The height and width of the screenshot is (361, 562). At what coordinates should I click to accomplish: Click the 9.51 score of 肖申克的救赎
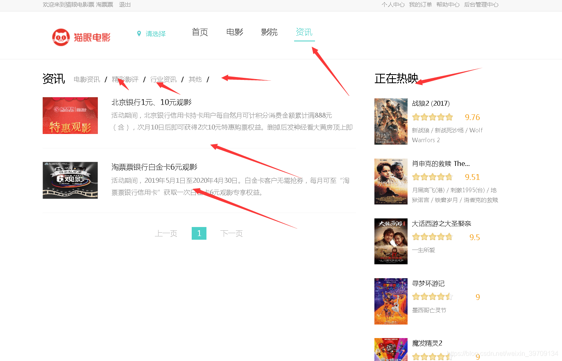472,177
